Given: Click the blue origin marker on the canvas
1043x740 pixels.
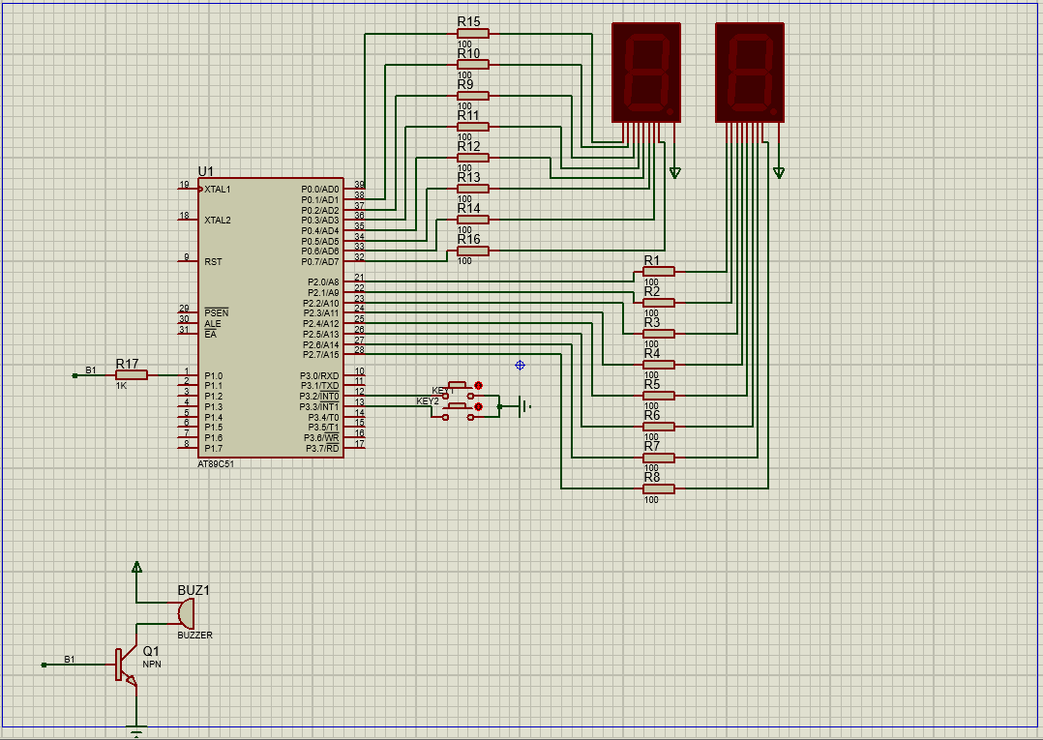Looking at the screenshot, I should click(x=521, y=365).
